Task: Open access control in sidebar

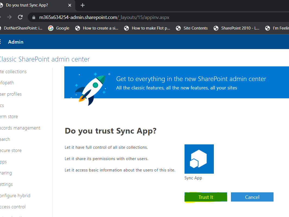Action: pyautogui.click(x=13, y=207)
